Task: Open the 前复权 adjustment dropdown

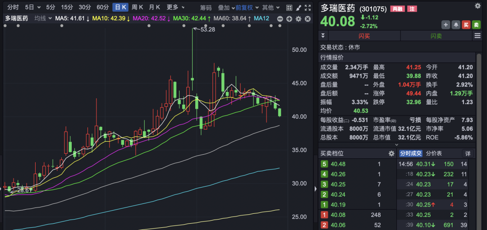Action: 247,7
